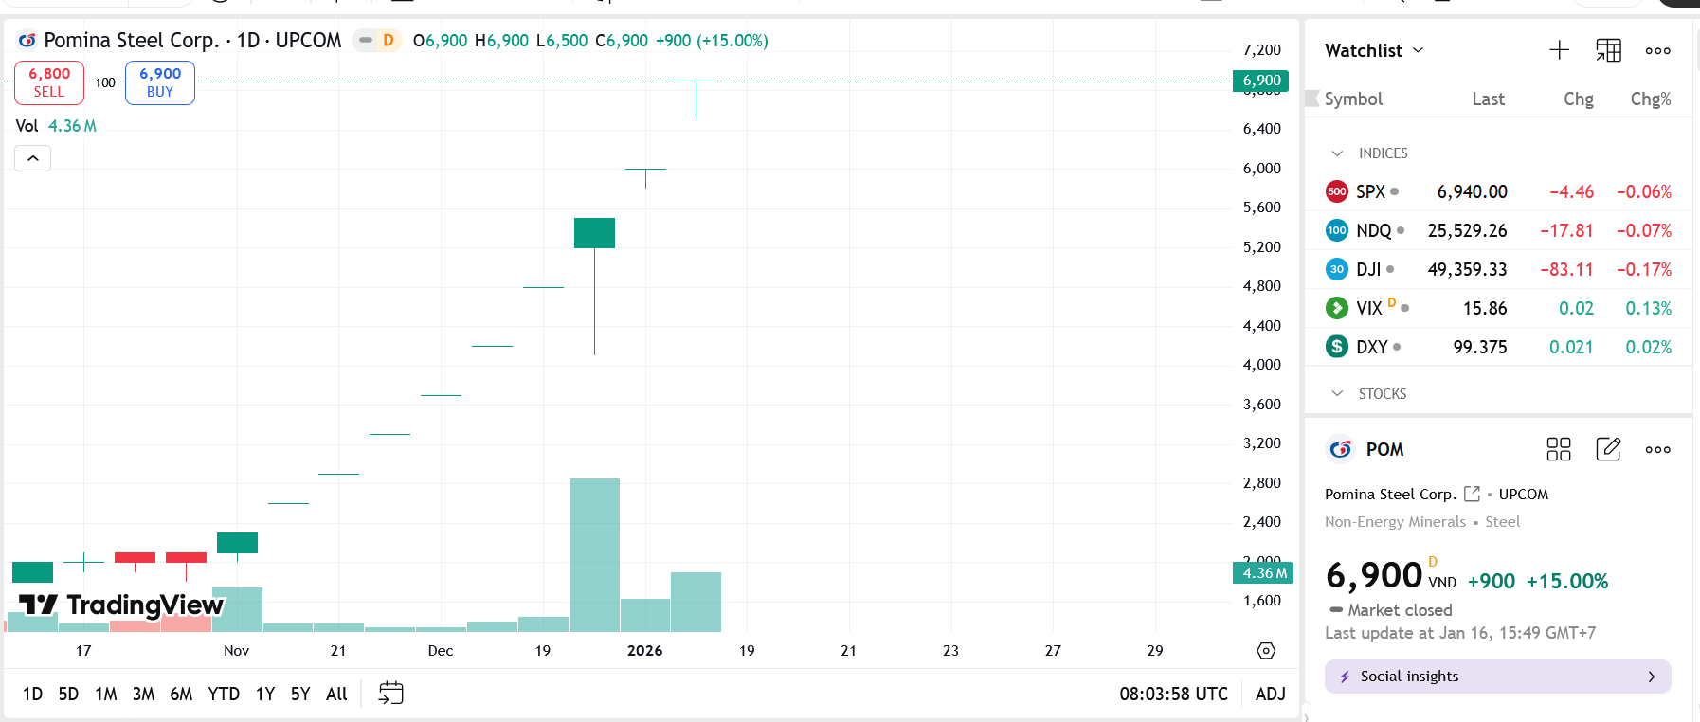This screenshot has height=722, width=1700.
Task: Click the 6,900 BUY button
Action: [160, 82]
